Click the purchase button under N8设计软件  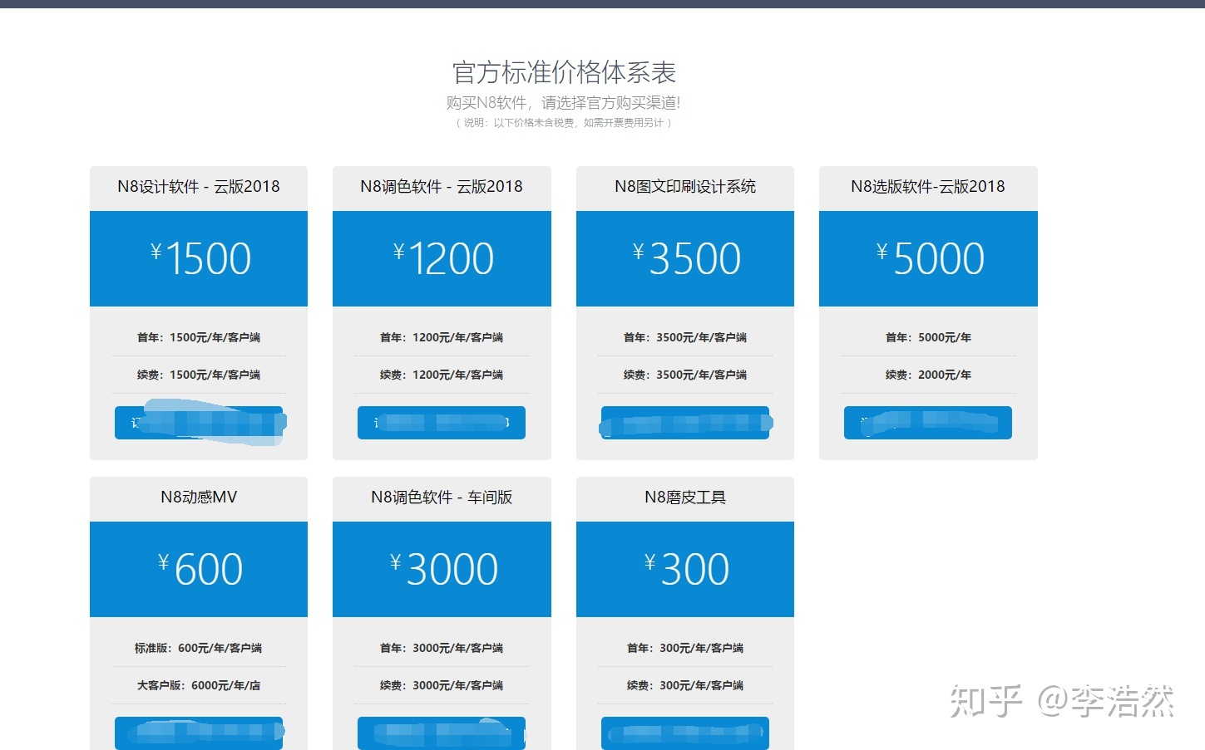tap(198, 422)
